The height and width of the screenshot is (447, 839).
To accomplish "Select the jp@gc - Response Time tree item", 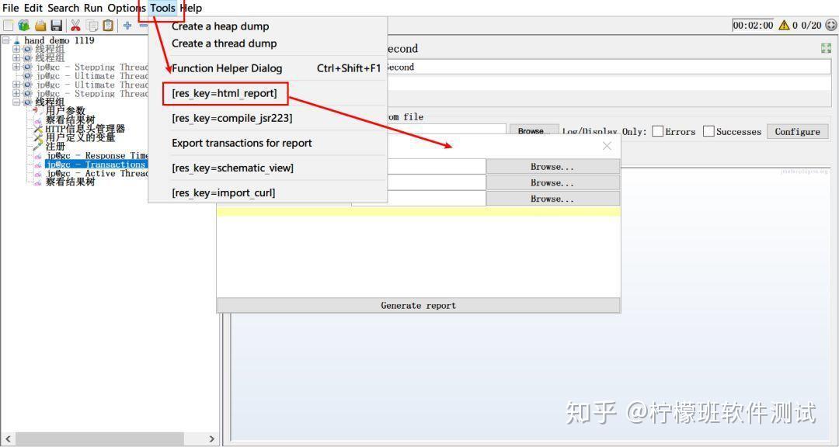I will 93,155.
